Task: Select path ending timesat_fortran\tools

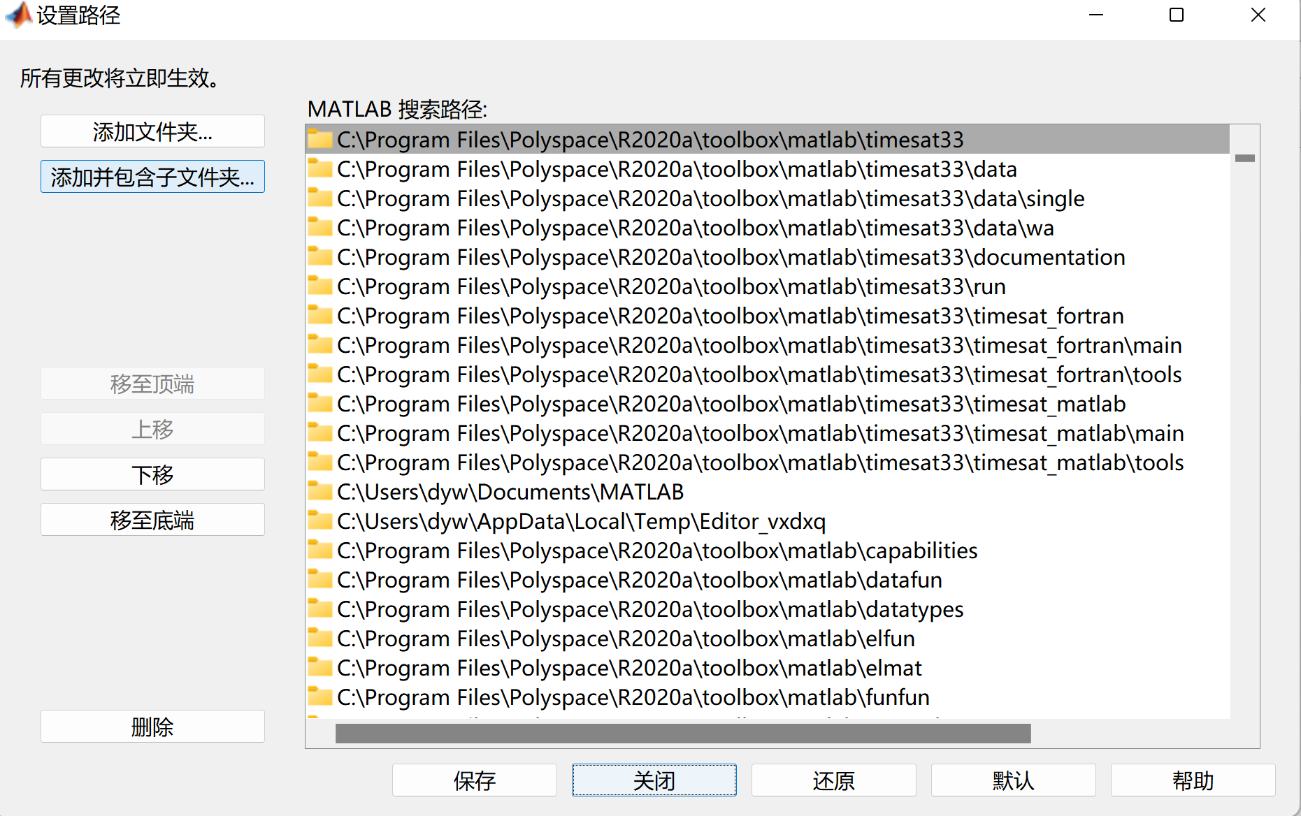Action: 759,374
